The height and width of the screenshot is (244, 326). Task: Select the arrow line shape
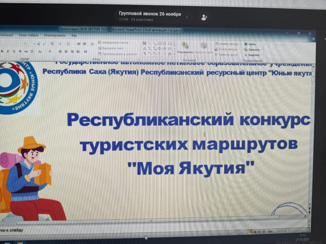click(155, 43)
